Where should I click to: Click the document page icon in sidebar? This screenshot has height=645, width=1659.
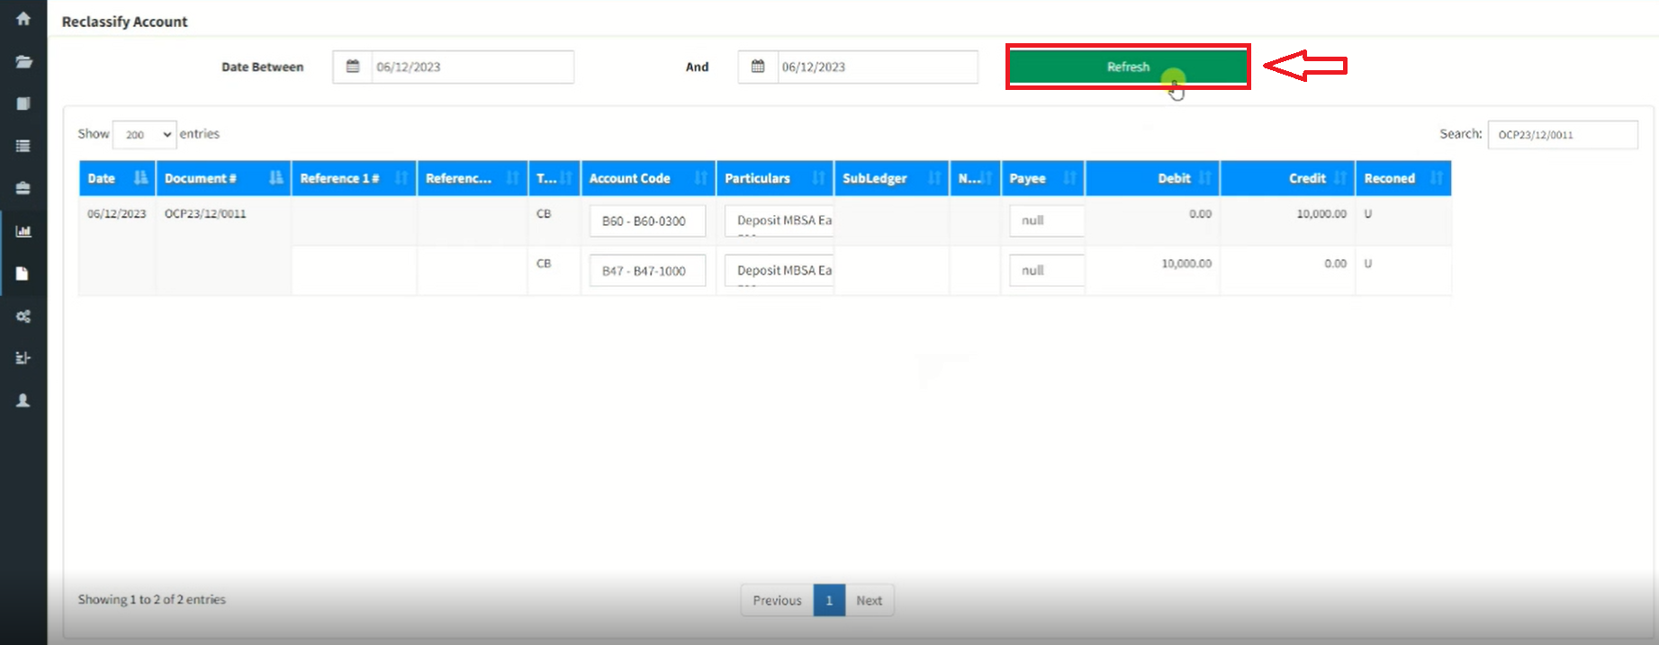pyautogui.click(x=23, y=273)
